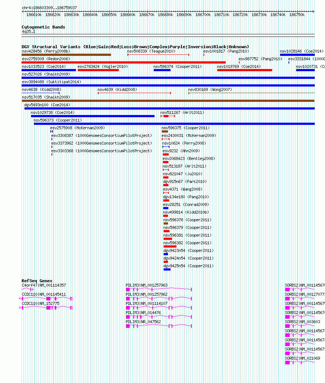325x383 pixels.
Task: Open variant nsv508339 (Teague2010)
Action: click(151, 51)
